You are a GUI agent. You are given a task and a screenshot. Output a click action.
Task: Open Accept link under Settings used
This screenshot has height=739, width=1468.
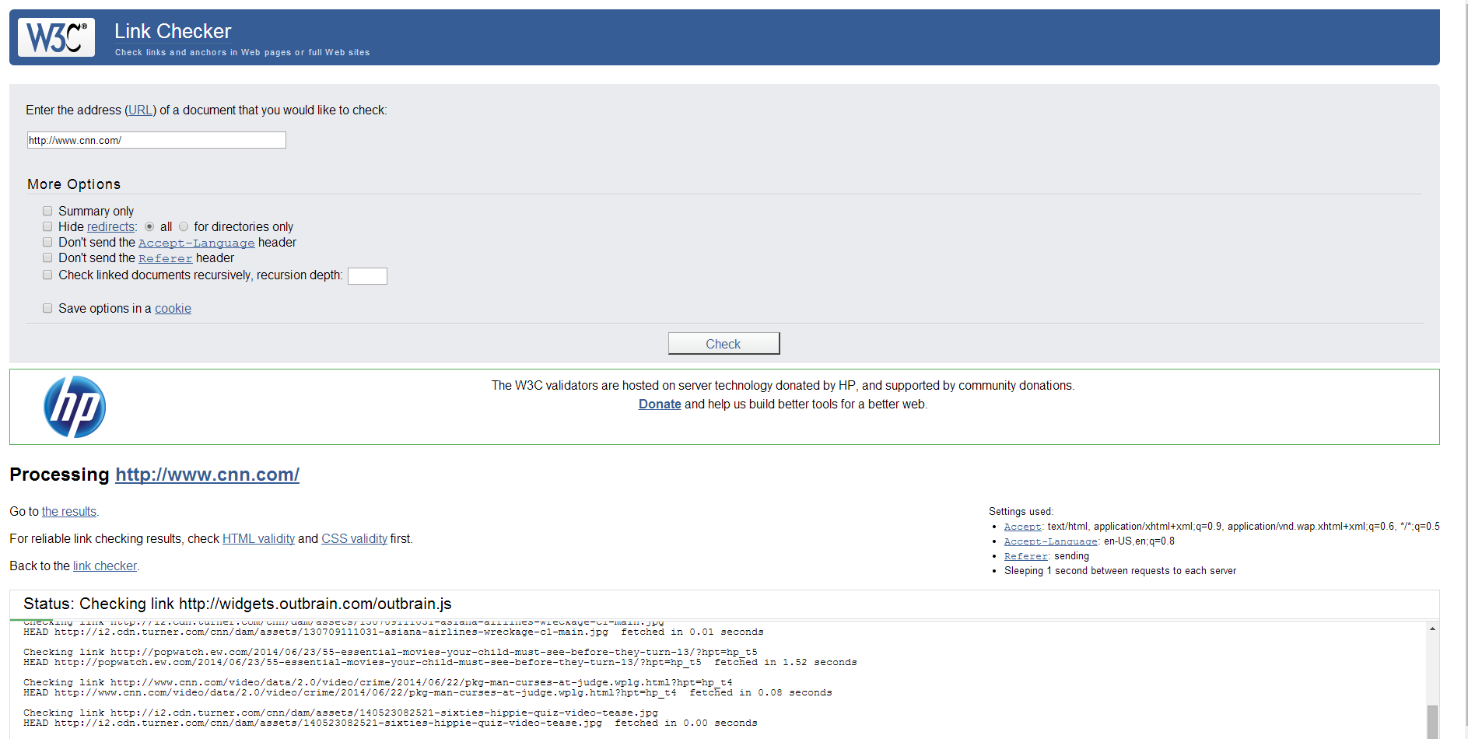tap(1023, 527)
